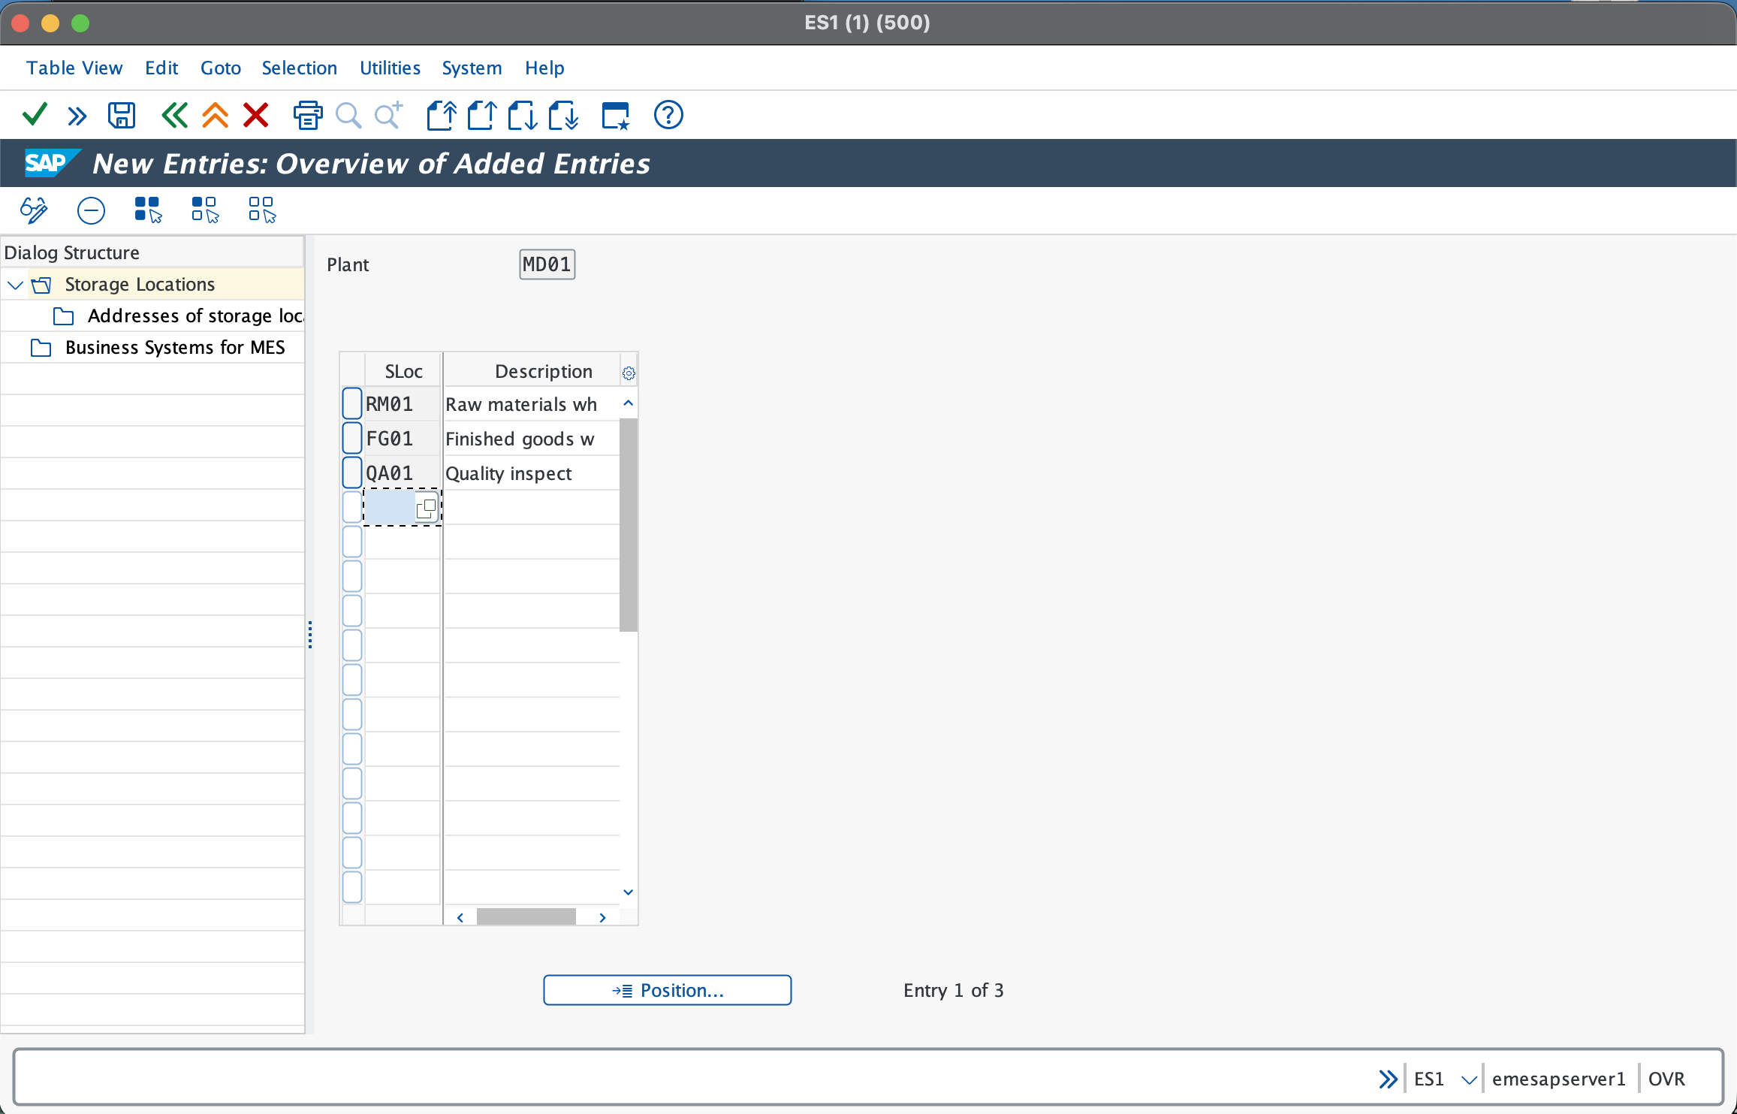Toggle display/change glasses-pencil icon
This screenshot has width=1737, height=1114.
(x=34, y=210)
